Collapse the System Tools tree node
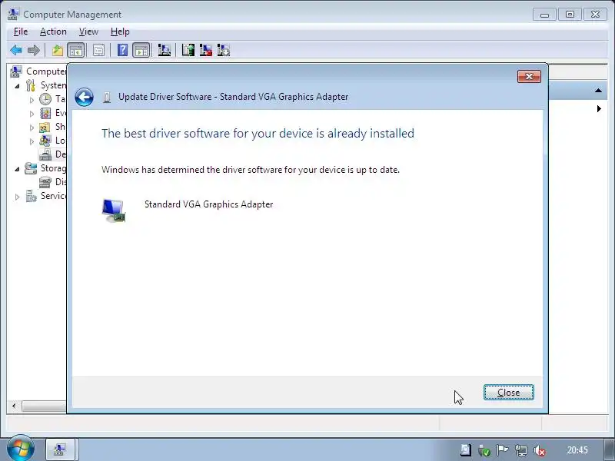Viewport: 615px width, 461px height. [x=17, y=85]
